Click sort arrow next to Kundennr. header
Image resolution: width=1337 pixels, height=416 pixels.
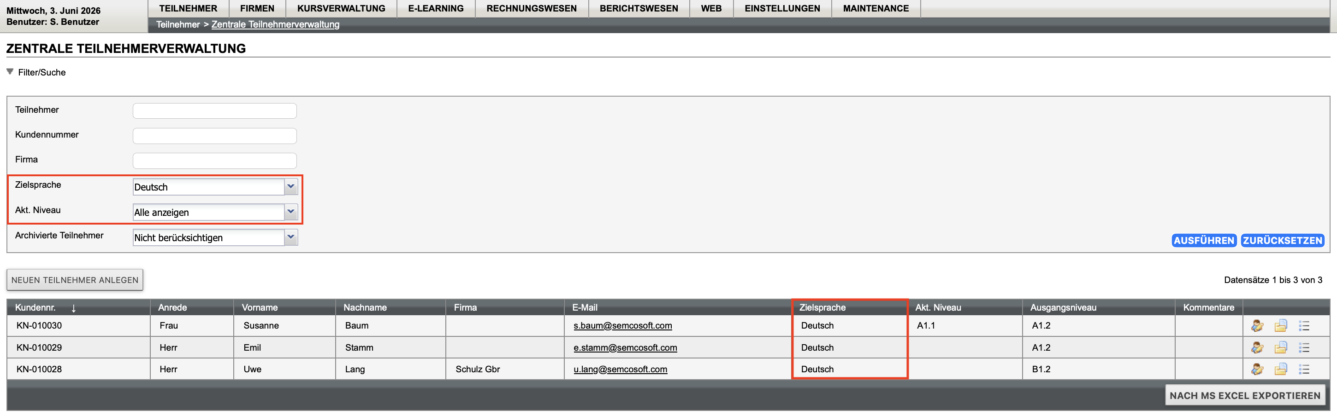point(74,308)
